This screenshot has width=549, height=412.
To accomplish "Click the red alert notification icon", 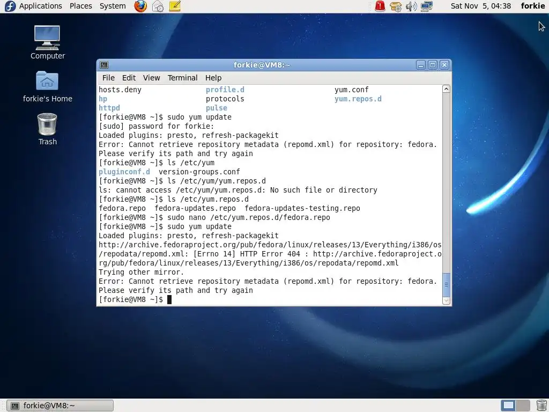I will [x=380, y=6].
